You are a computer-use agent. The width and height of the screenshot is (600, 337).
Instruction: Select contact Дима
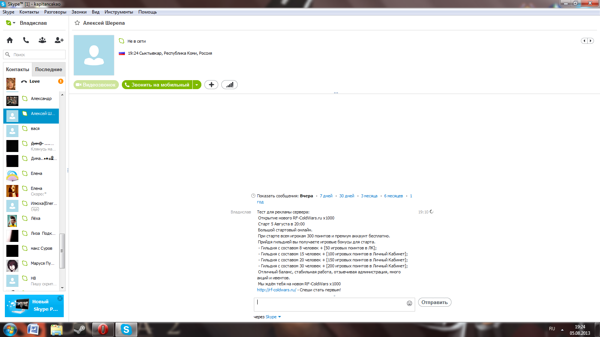(x=31, y=161)
